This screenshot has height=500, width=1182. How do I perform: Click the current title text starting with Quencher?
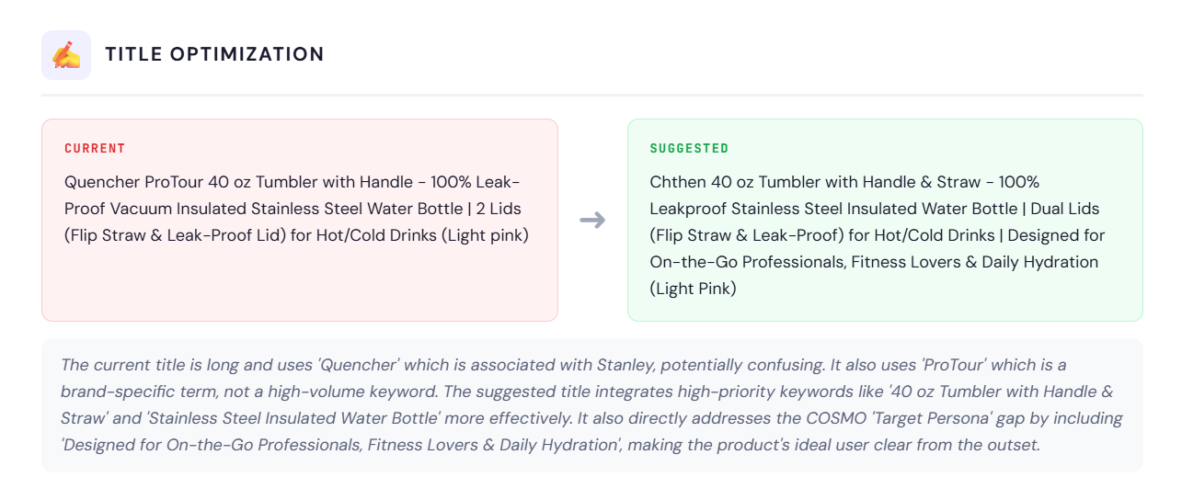point(296,209)
